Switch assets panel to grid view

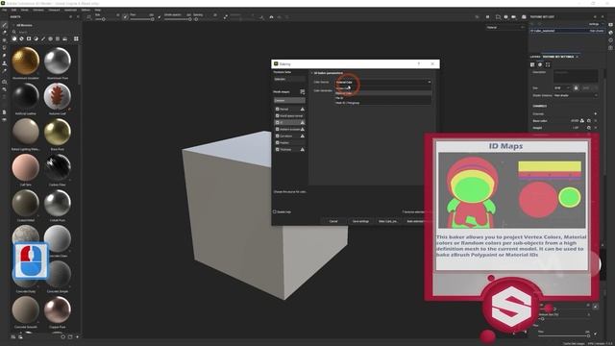pos(76,38)
